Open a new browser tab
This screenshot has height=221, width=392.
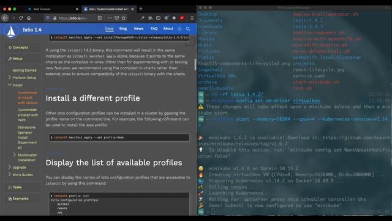pos(141,9)
